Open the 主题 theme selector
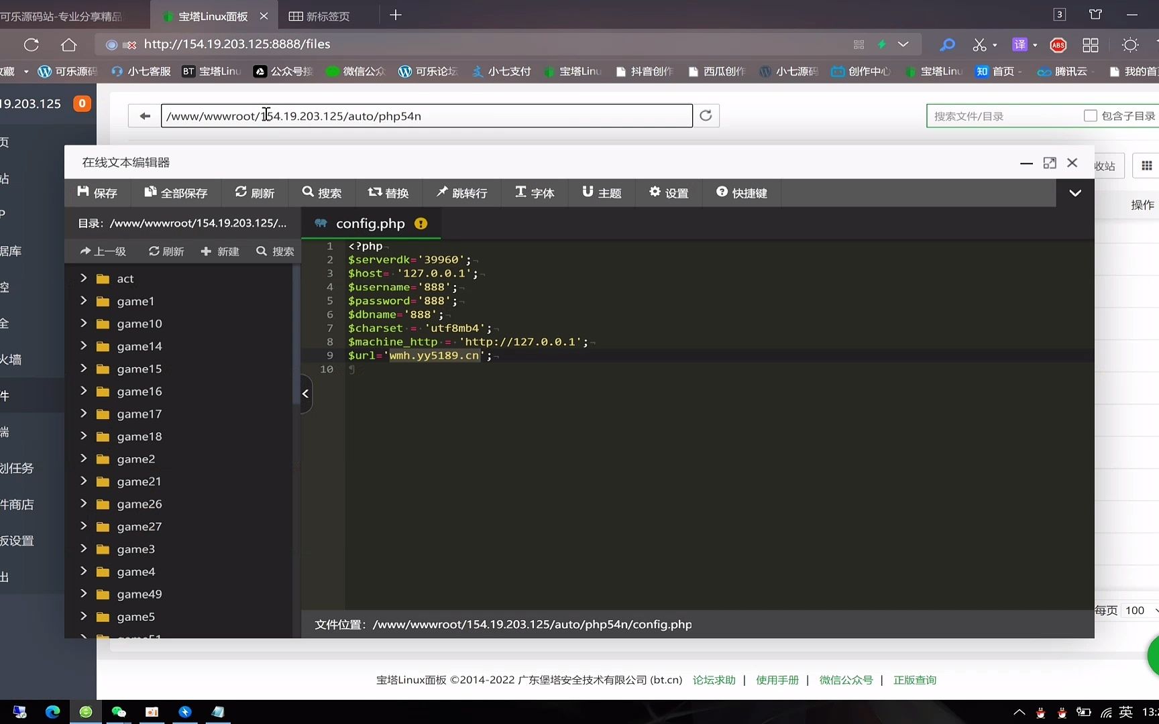This screenshot has height=724, width=1159. [602, 193]
